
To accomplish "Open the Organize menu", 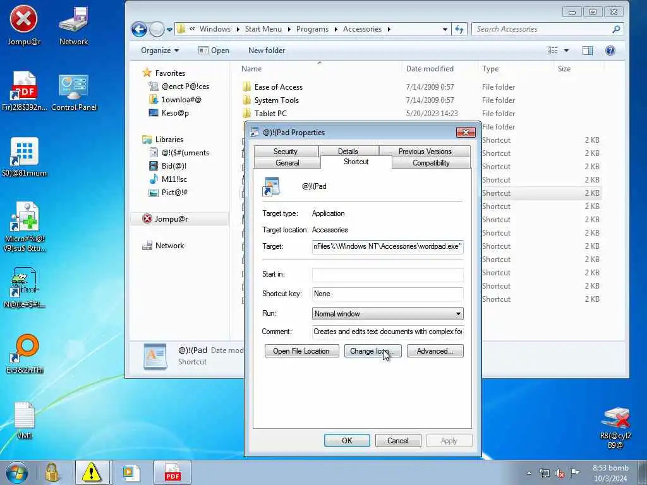I will tap(160, 51).
